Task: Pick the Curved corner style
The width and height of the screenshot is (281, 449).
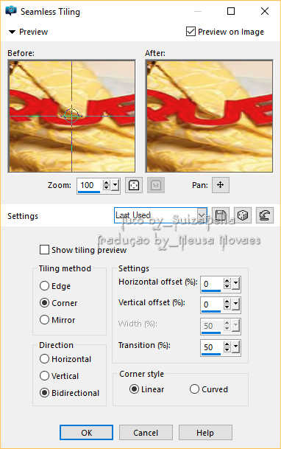Action: tap(194, 389)
